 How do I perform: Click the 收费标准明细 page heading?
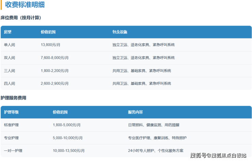[25, 5]
